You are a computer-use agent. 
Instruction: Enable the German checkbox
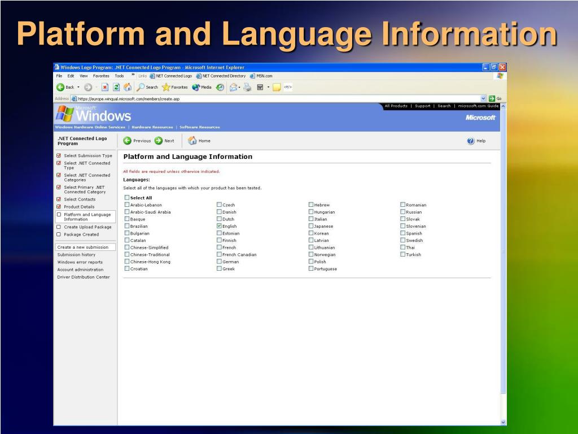pos(219,261)
